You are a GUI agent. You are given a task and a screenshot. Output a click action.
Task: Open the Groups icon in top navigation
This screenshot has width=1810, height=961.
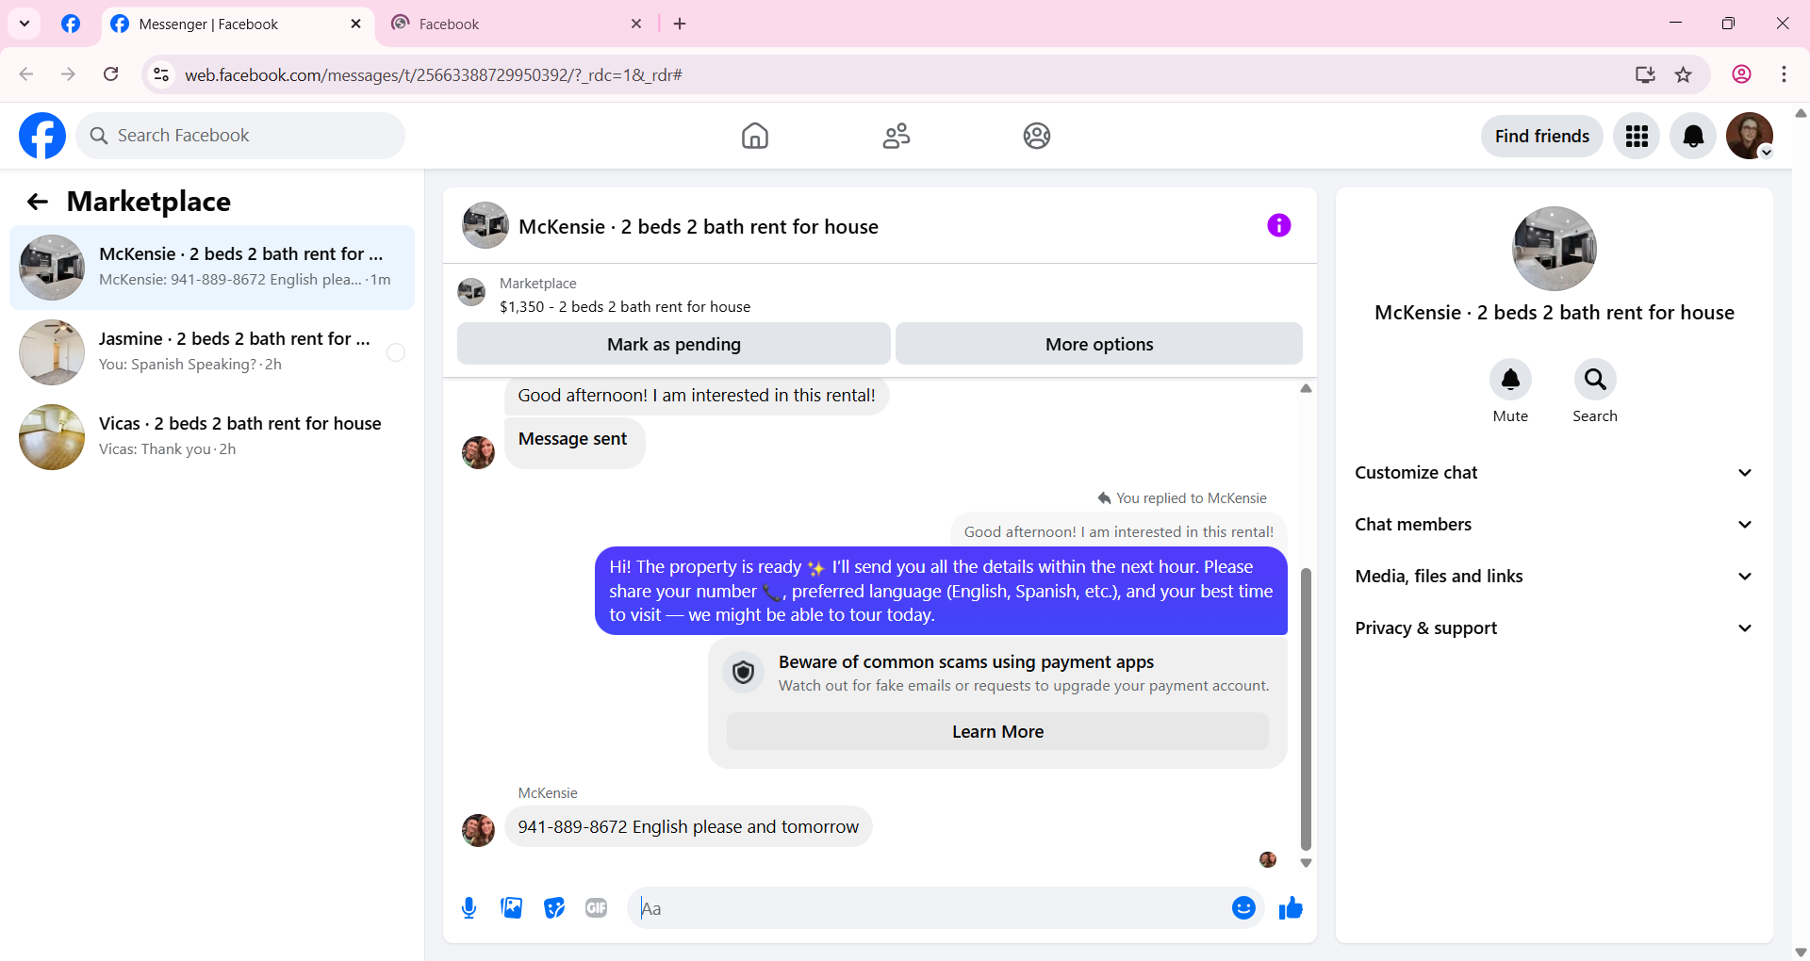tap(1037, 136)
